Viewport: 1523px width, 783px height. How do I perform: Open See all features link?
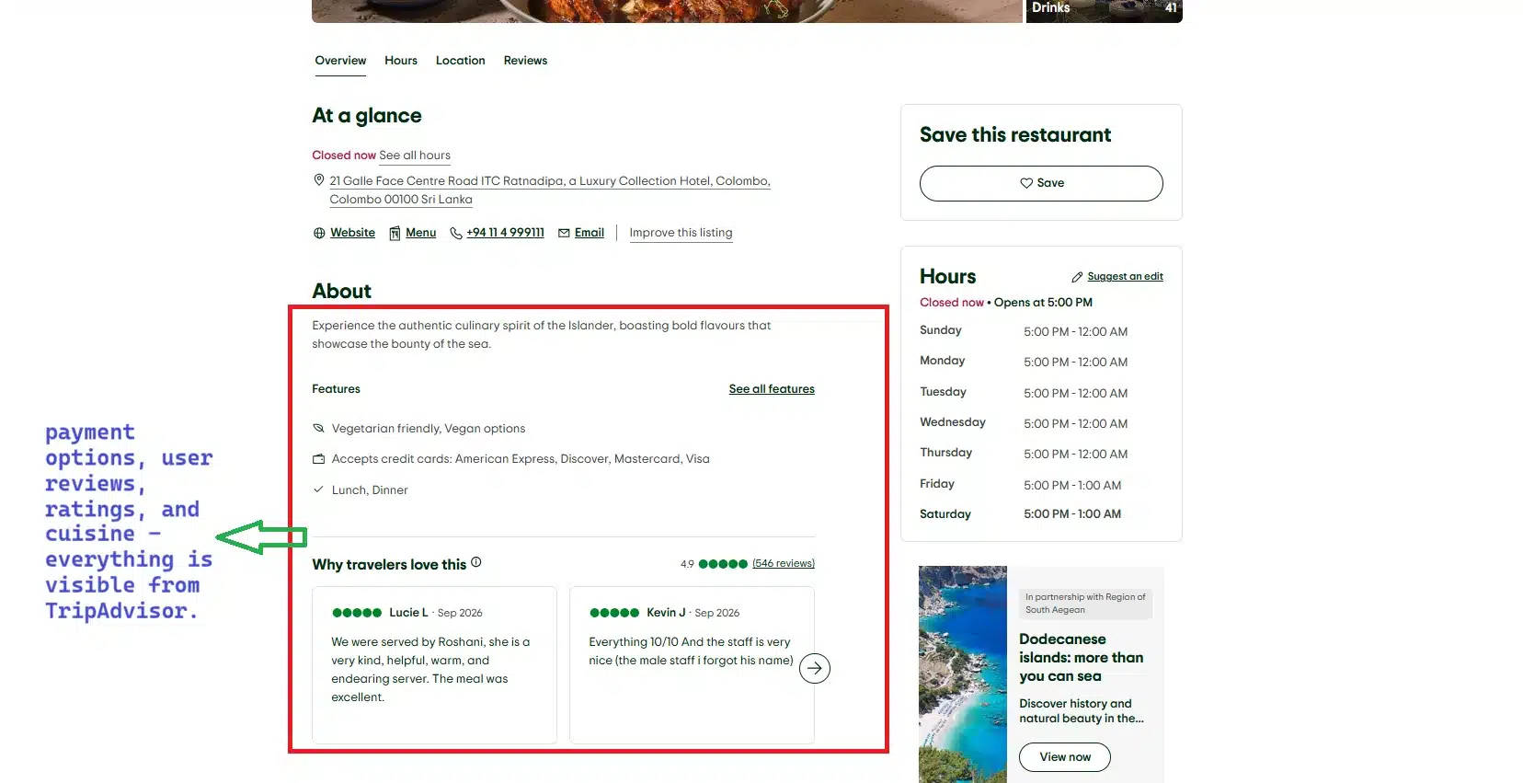click(772, 389)
